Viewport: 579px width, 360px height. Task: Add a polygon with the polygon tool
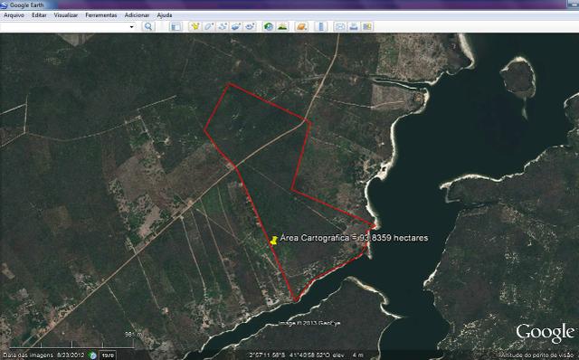[209, 26]
